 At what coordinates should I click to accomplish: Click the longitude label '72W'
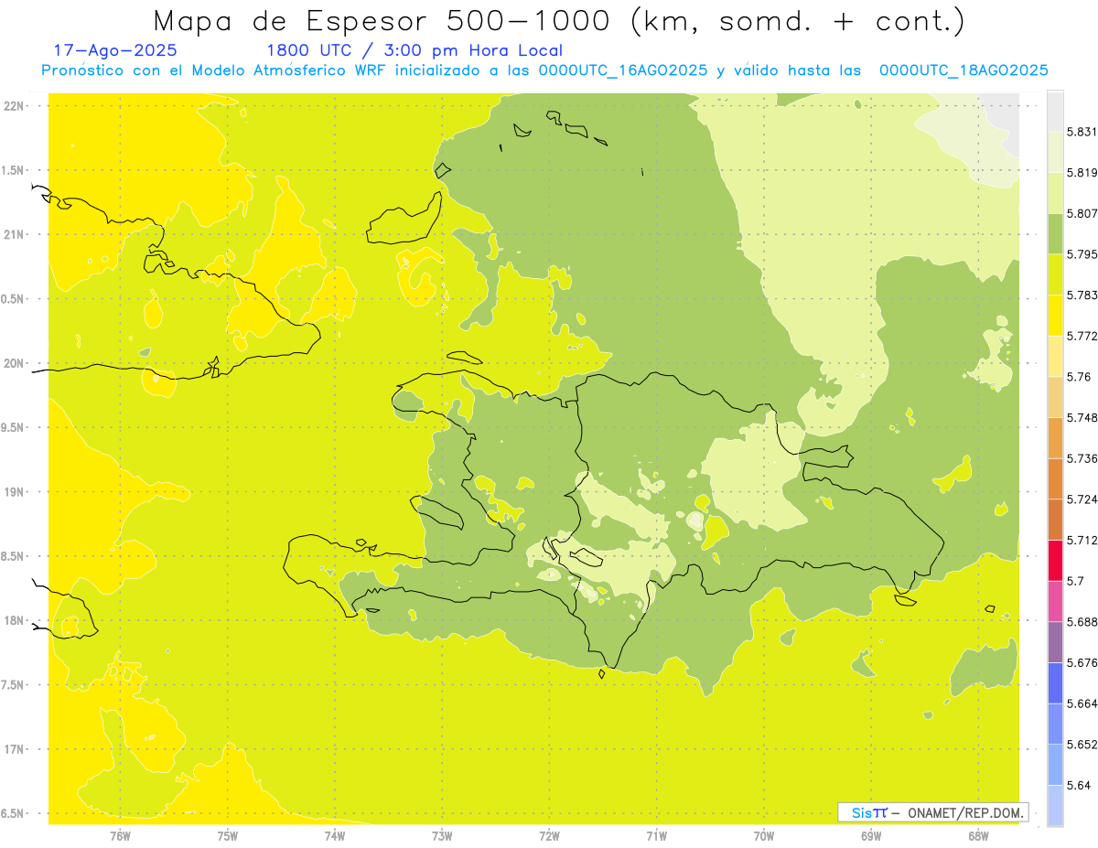(x=549, y=836)
